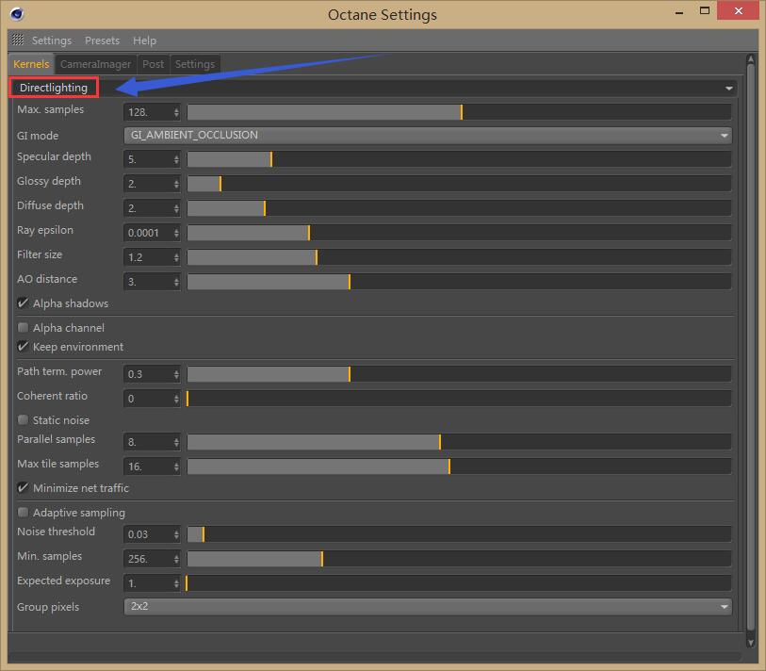Open the Settings menu
This screenshot has height=671, width=766.
point(51,41)
